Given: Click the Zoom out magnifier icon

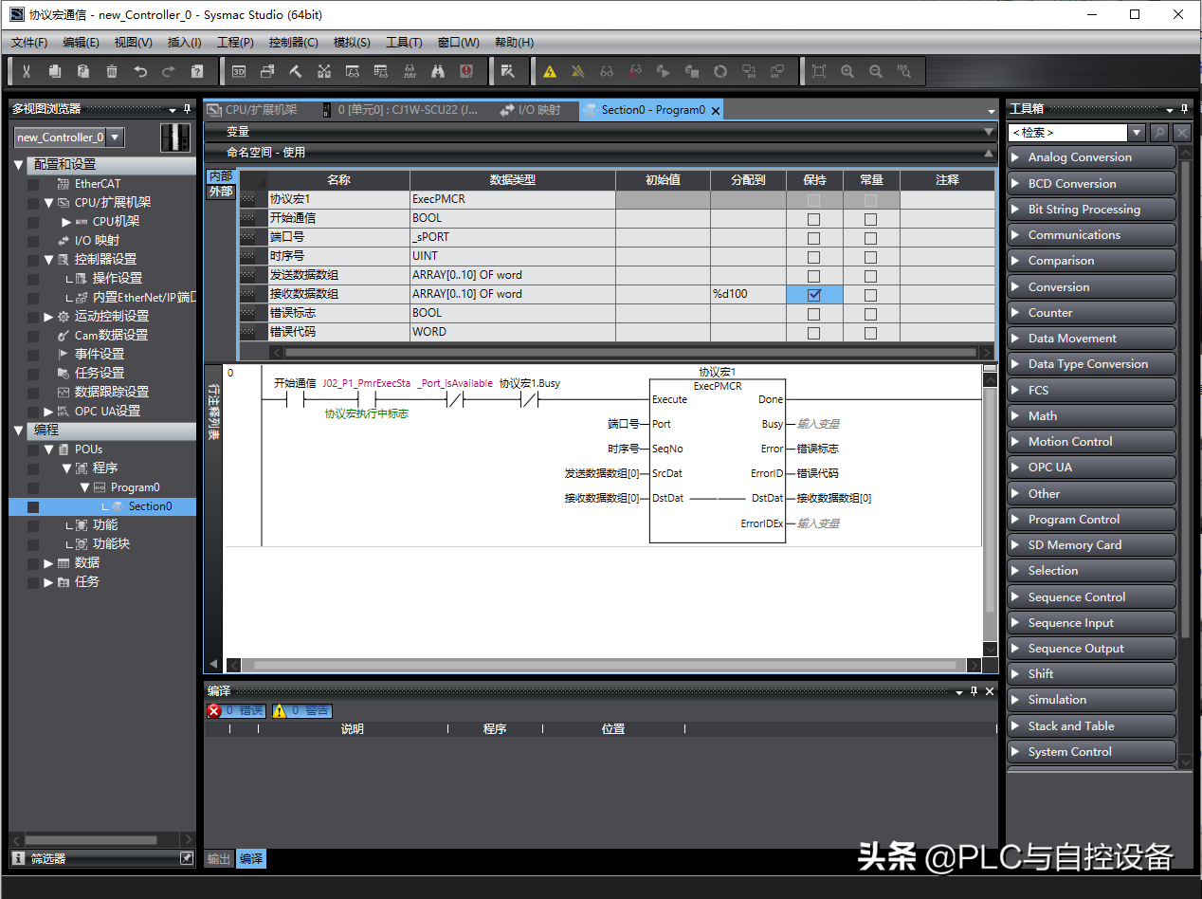Looking at the screenshot, I should (876, 71).
